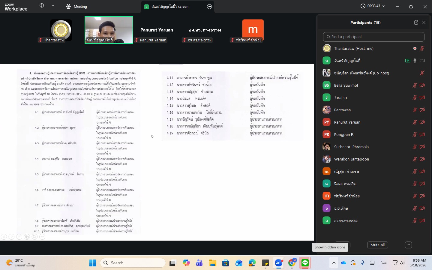Select Sucheera Phramala participant name
The image size is (432, 270).
pyautogui.click(x=351, y=147)
